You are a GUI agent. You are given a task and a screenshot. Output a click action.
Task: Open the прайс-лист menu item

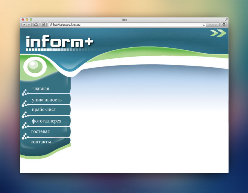pyautogui.click(x=44, y=109)
